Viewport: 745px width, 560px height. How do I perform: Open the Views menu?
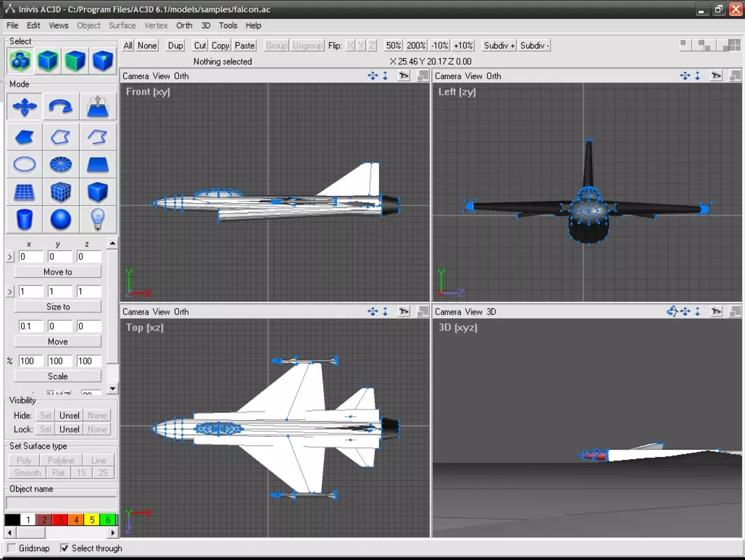coord(59,25)
